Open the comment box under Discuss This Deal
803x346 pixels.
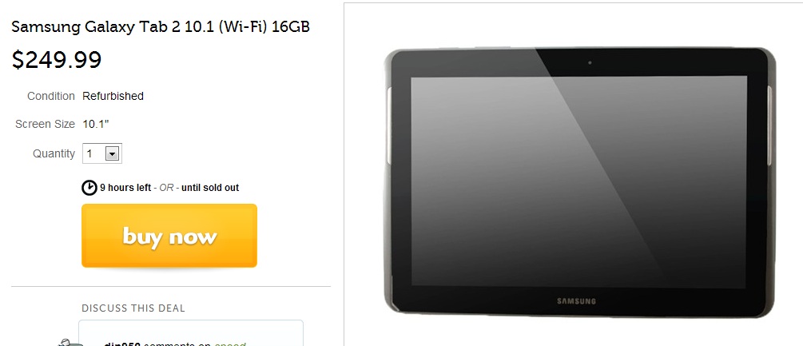191,333
